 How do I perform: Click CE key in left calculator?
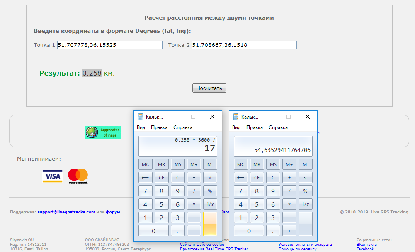click(x=161, y=178)
